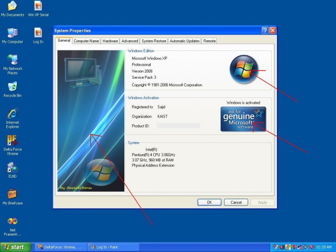The height and width of the screenshot is (252, 336).
Task: Click the 'Windows is activated' text
Action: click(243, 103)
